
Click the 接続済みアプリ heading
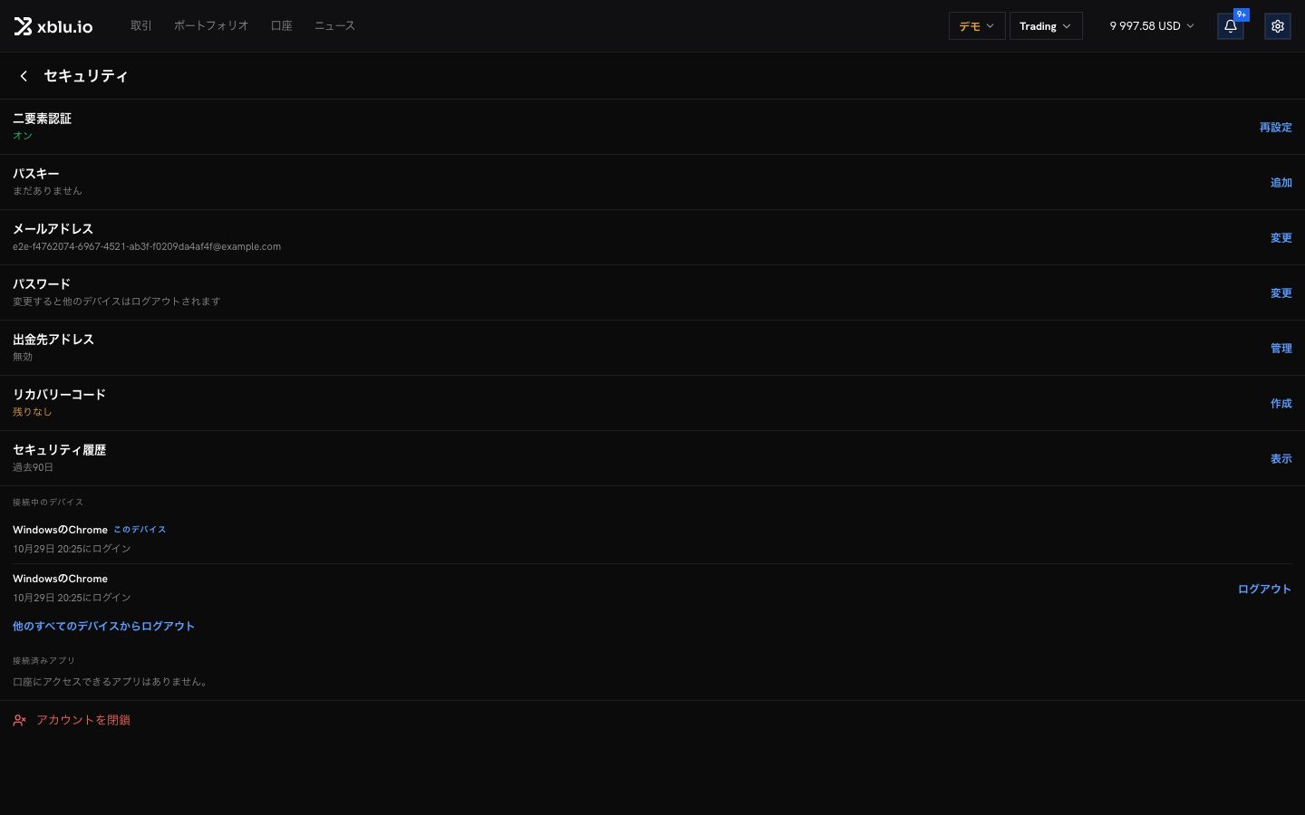tap(43, 660)
